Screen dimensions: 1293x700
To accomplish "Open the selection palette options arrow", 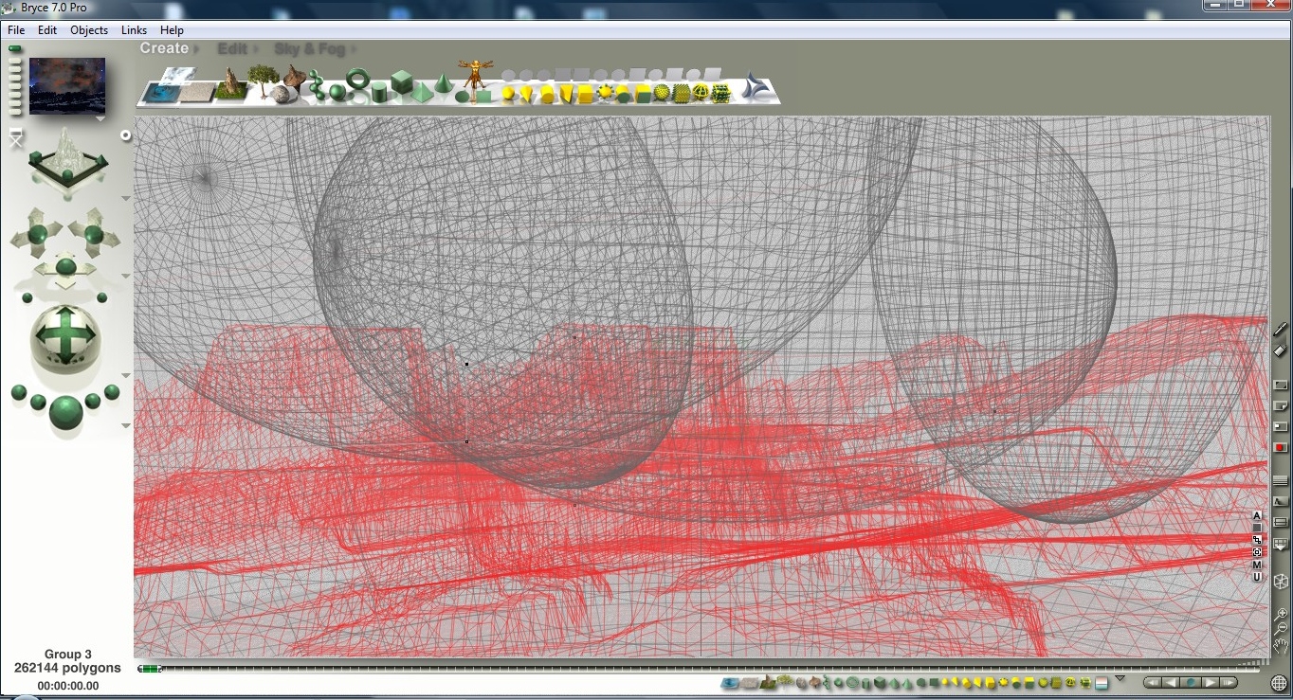I will [x=1120, y=678].
